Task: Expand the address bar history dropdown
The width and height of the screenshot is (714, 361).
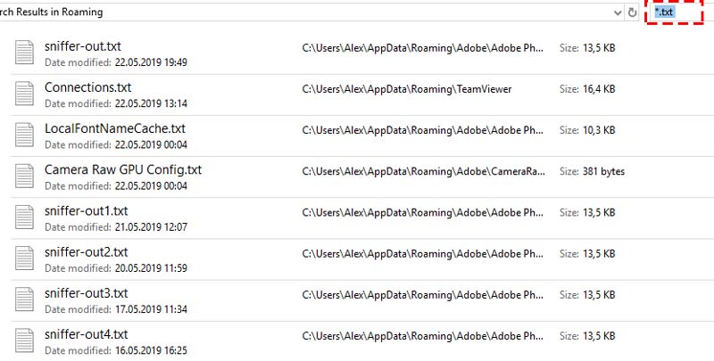Action: coord(618,12)
